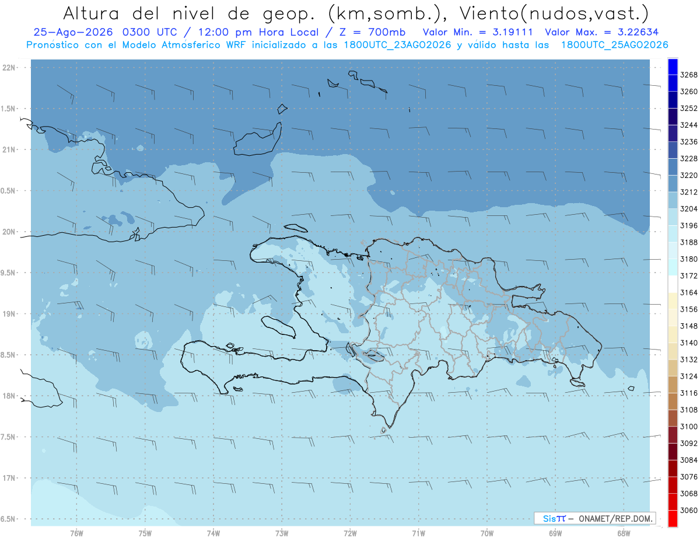The height and width of the screenshot is (541, 700).
Task: Click the bottom red legend swatch below 3060
Action: 672,518
